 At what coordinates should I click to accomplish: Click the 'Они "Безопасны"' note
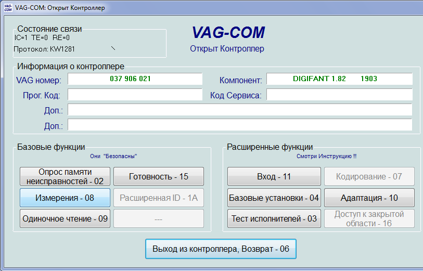click(113, 156)
